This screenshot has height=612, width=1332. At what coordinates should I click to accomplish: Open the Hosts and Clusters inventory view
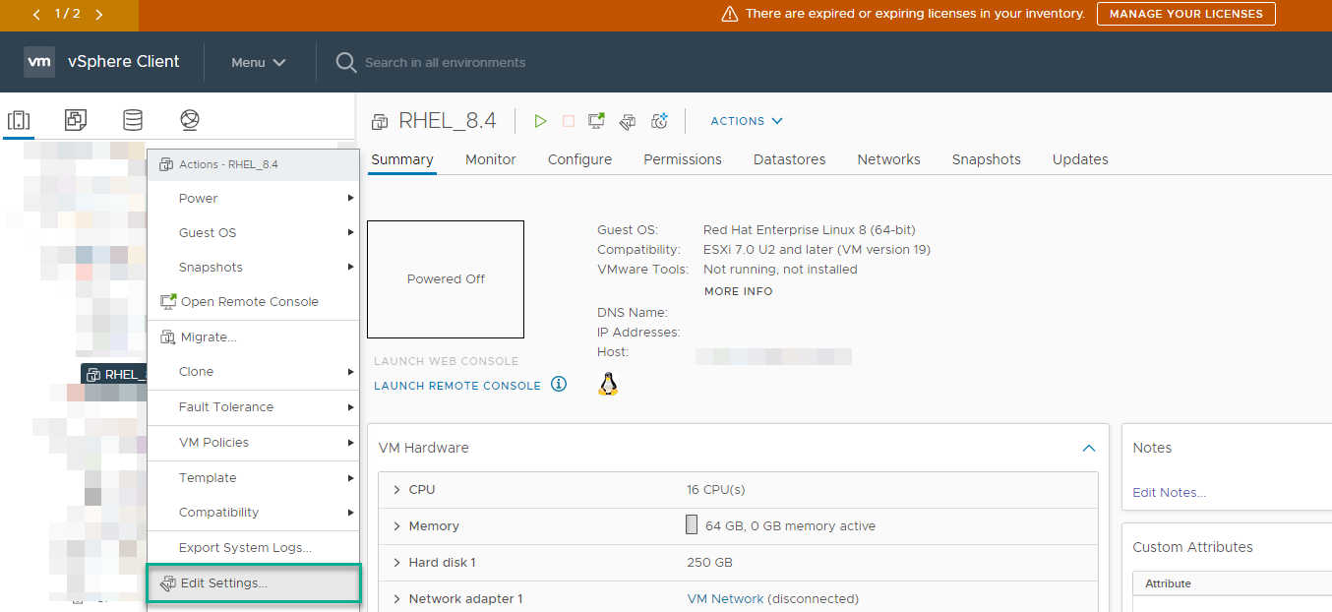tap(19, 120)
